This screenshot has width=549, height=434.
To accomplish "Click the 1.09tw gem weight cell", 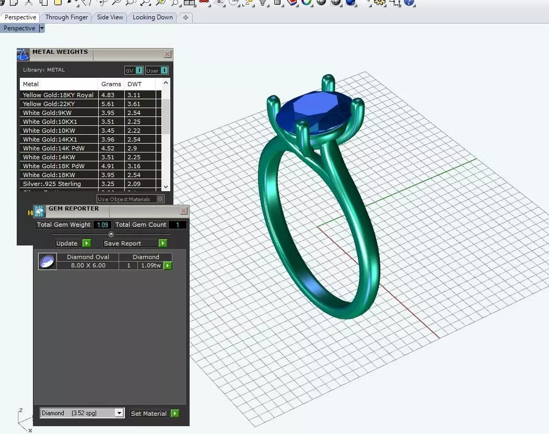I will (151, 265).
